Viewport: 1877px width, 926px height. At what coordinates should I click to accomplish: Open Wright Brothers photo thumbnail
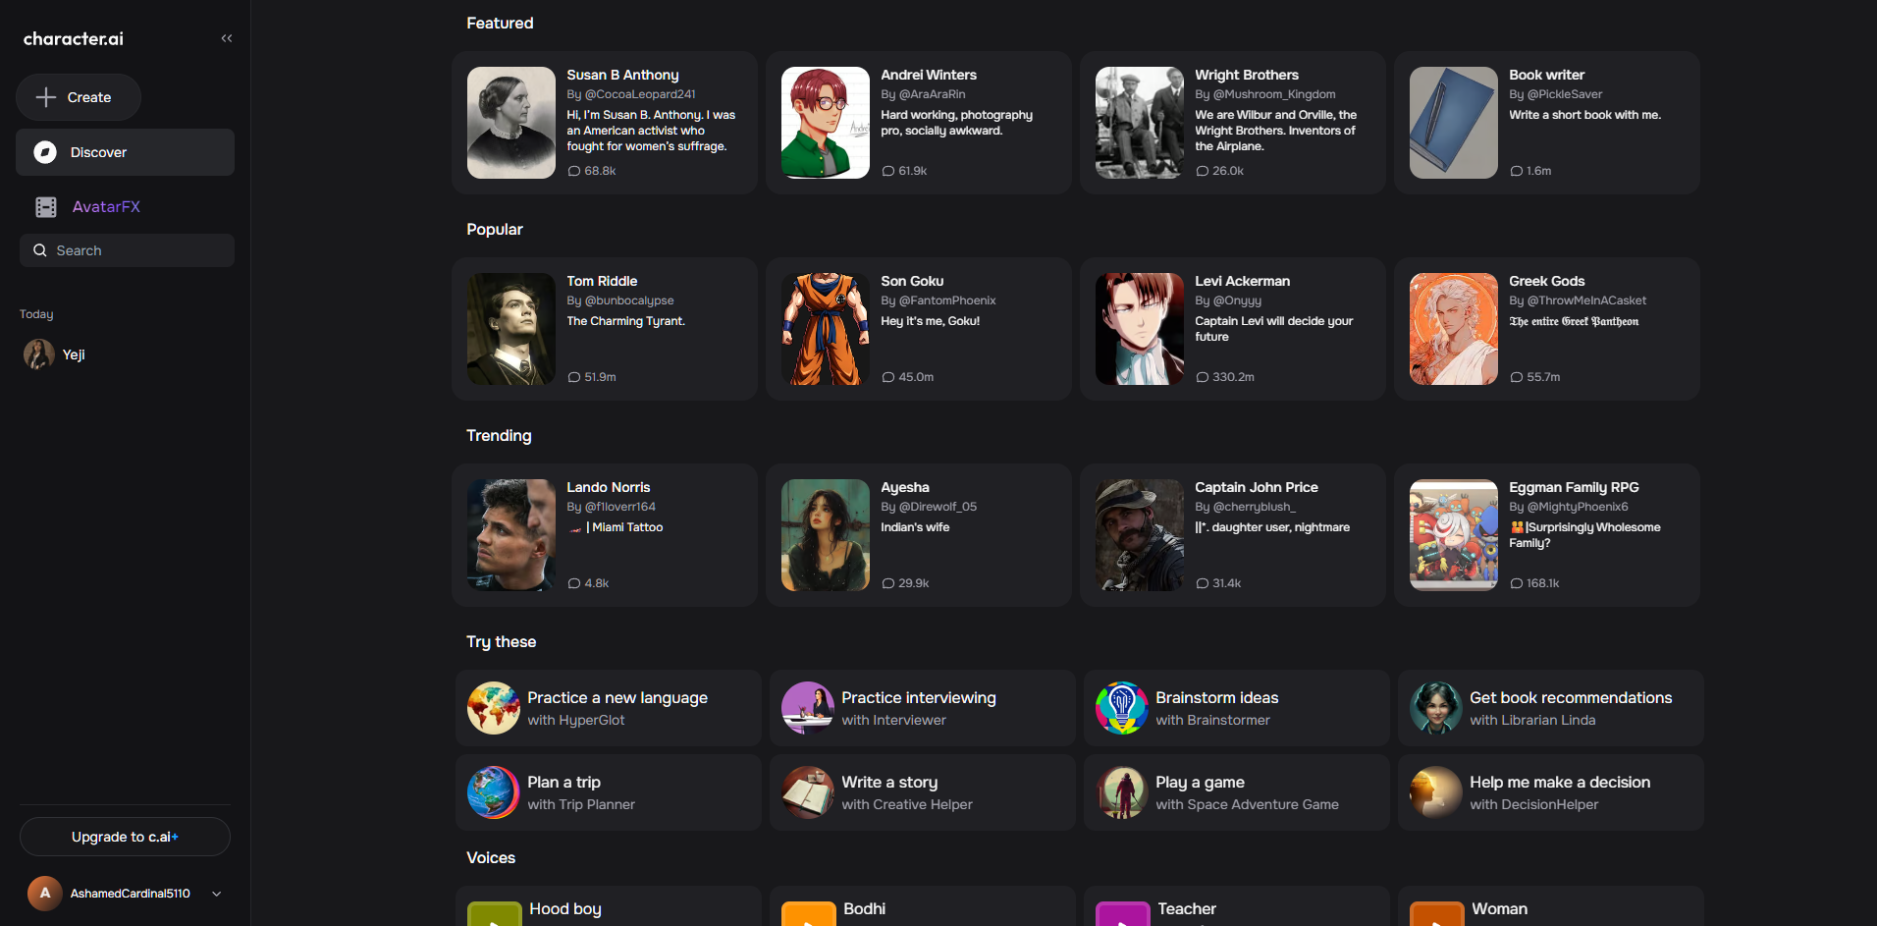[x=1140, y=123]
